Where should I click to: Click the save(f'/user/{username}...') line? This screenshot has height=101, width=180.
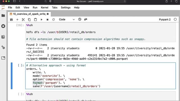66,86
